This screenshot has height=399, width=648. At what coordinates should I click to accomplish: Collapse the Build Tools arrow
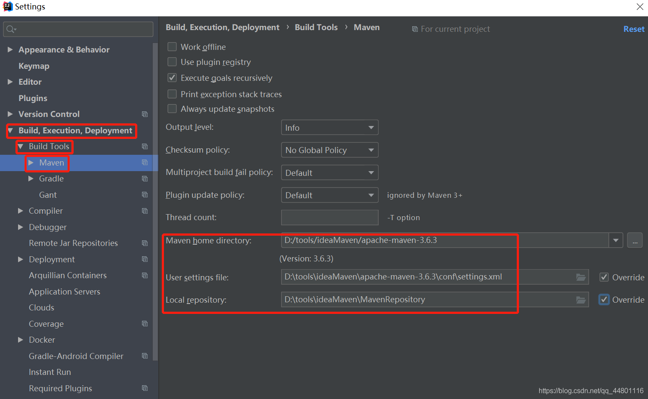click(x=20, y=147)
